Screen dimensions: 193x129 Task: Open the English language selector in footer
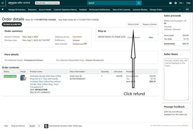tap(34, 126)
